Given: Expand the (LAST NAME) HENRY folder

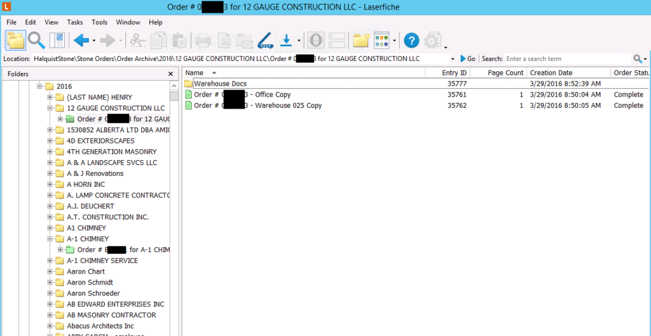Looking at the screenshot, I should coord(50,97).
